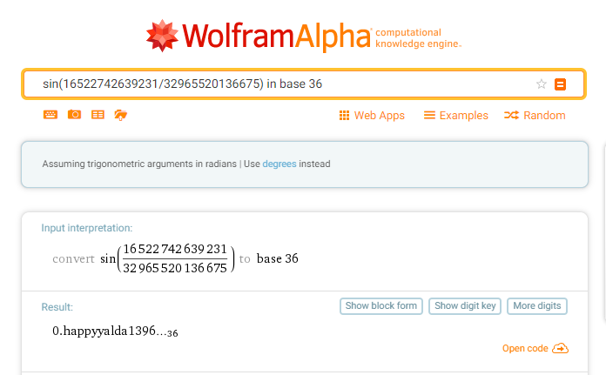Viewport: 606px width, 375px height.
Task: Open the Random link
Action: (x=544, y=116)
